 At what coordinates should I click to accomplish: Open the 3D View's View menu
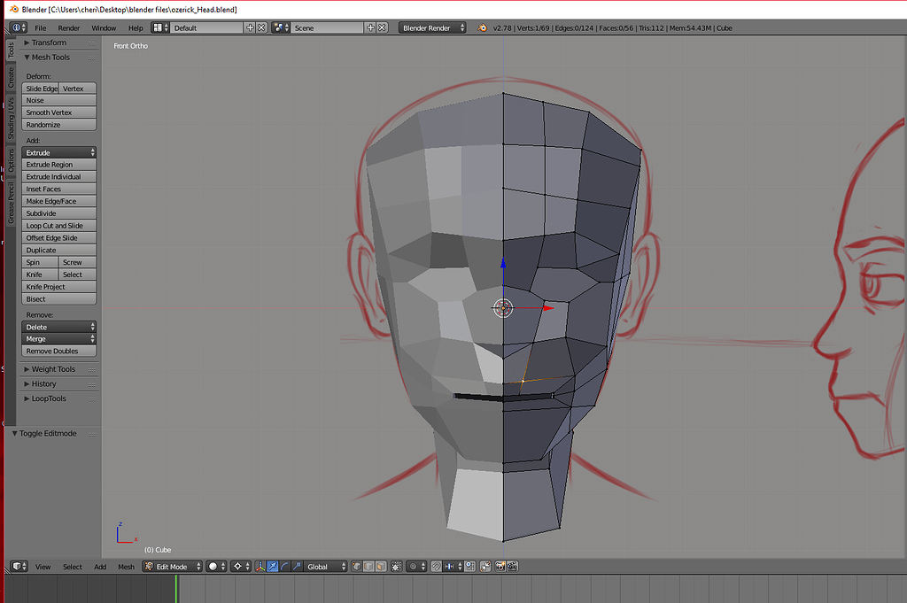43,567
